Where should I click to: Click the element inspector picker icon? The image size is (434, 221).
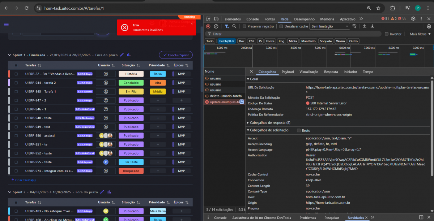[x=208, y=19]
